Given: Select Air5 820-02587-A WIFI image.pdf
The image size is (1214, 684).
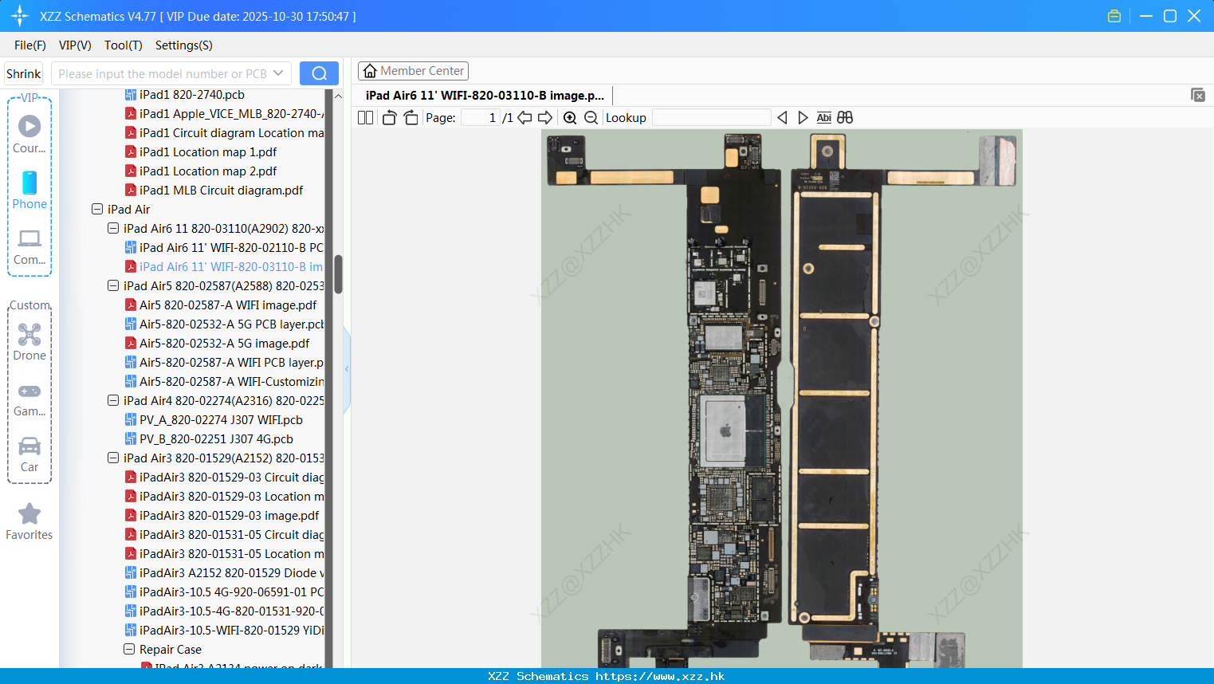Looking at the screenshot, I should coord(228,305).
